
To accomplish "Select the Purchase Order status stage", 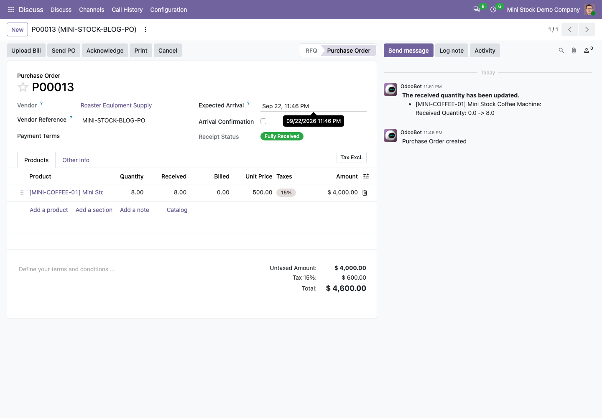I will [349, 51].
